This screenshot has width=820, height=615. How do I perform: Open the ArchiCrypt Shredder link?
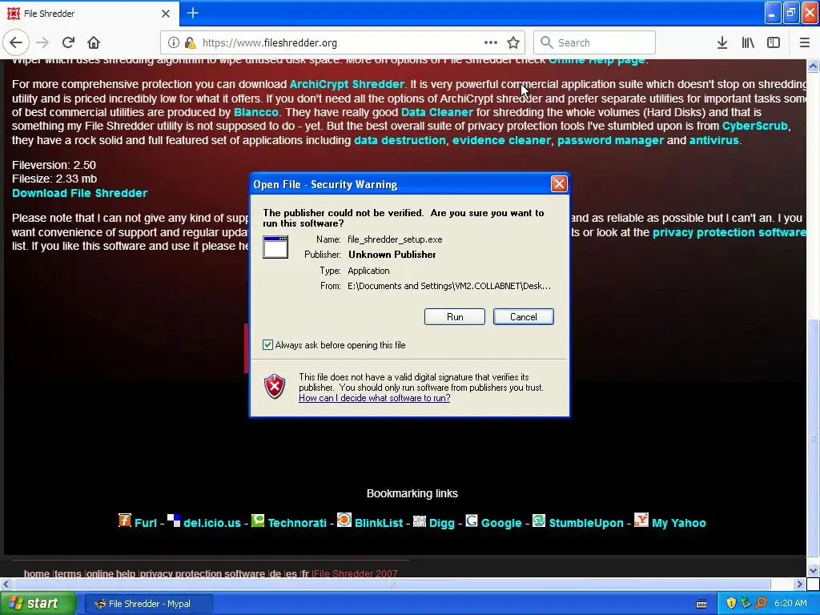347,84
